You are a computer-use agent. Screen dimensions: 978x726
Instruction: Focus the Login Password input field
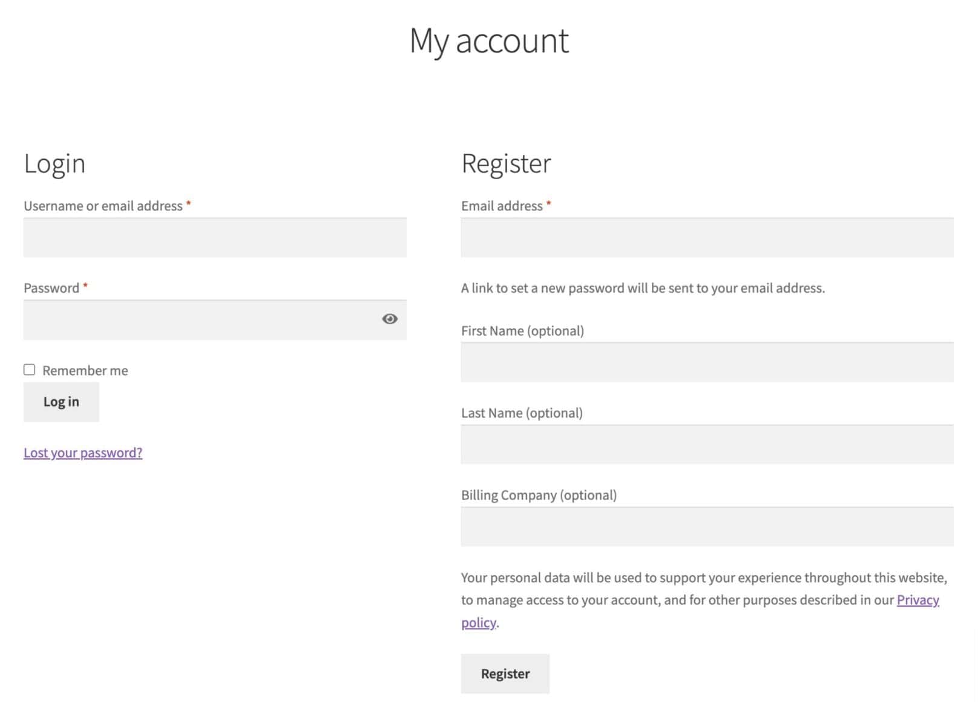[200, 320]
